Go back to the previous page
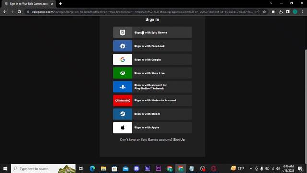 tap(5, 12)
